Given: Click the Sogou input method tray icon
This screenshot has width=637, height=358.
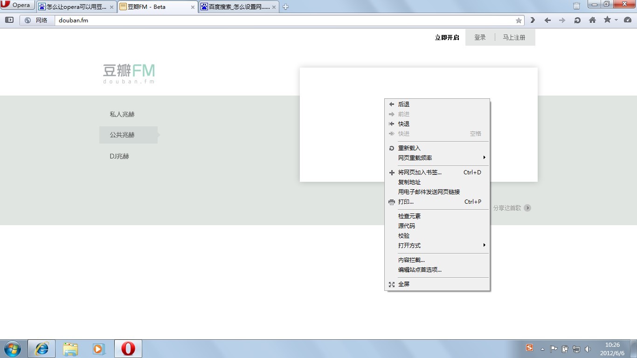Looking at the screenshot, I should click(x=529, y=348).
